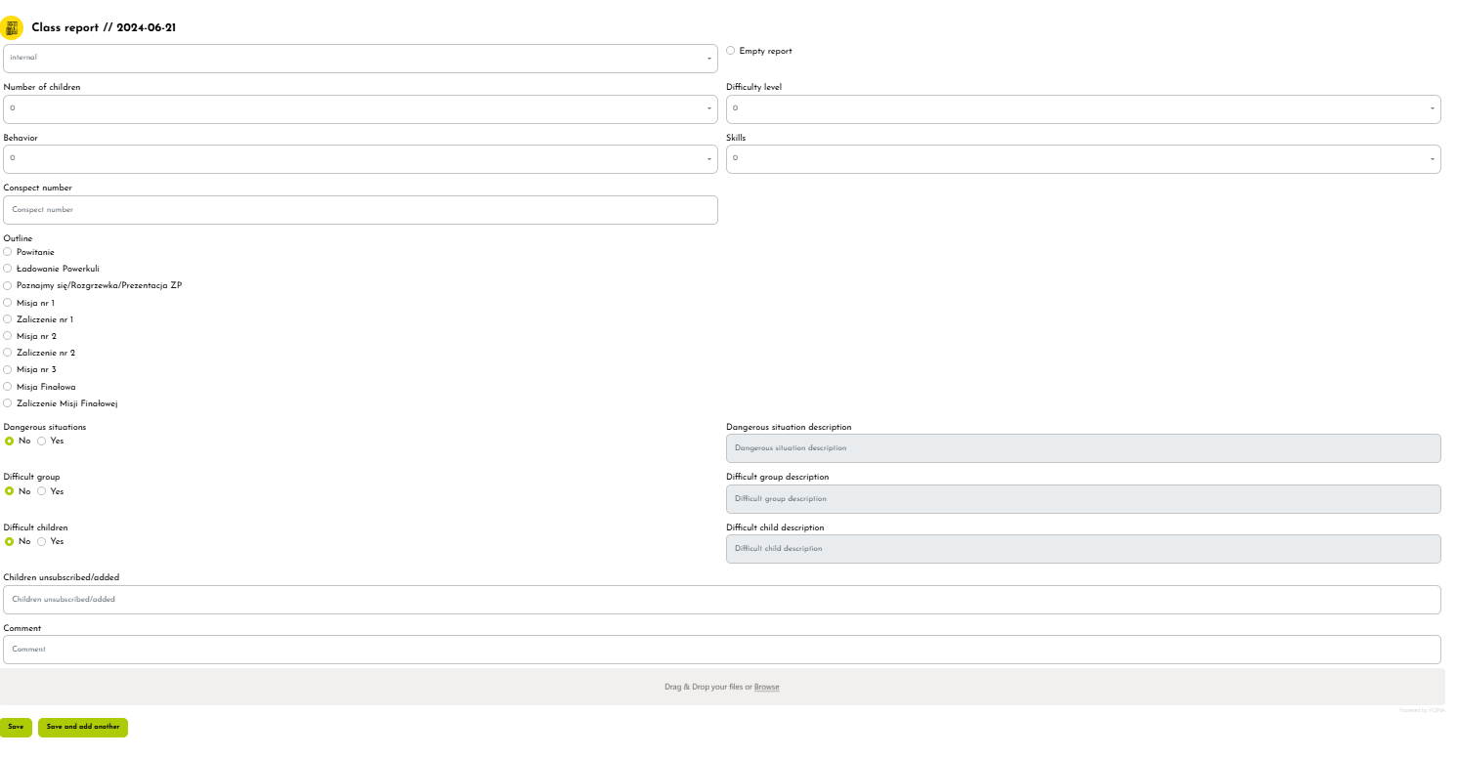Click the Browse link to upload files
The height and width of the screenshot is (758, 1457).
click(766, 688)
